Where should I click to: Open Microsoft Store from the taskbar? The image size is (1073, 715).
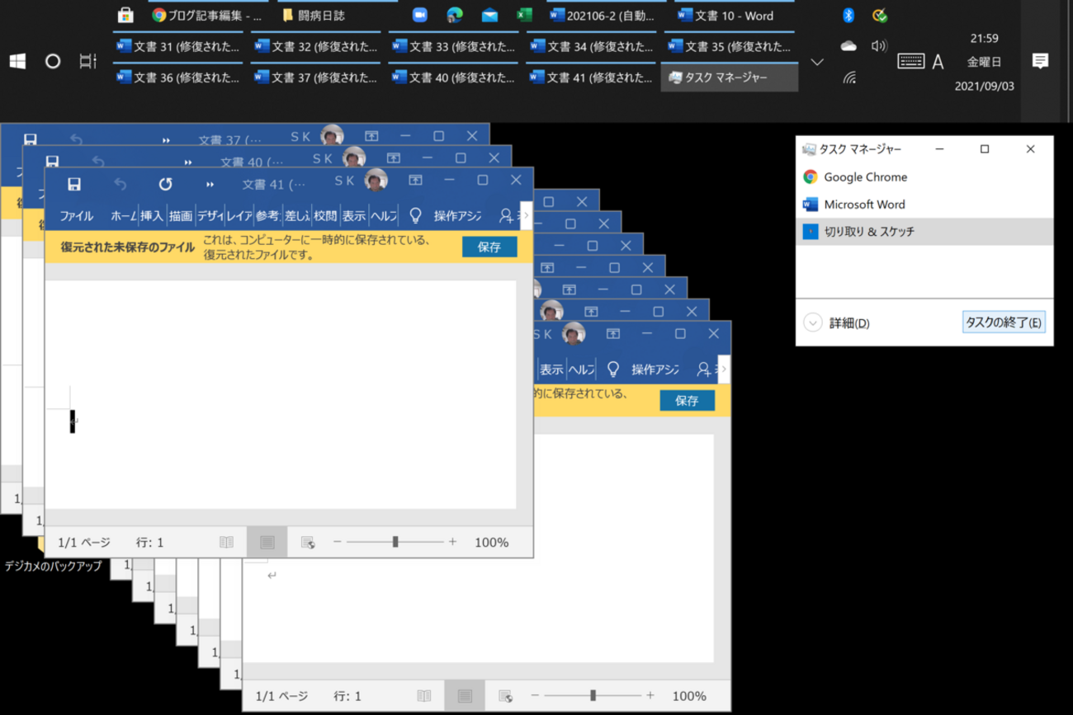tap(125, 15)
